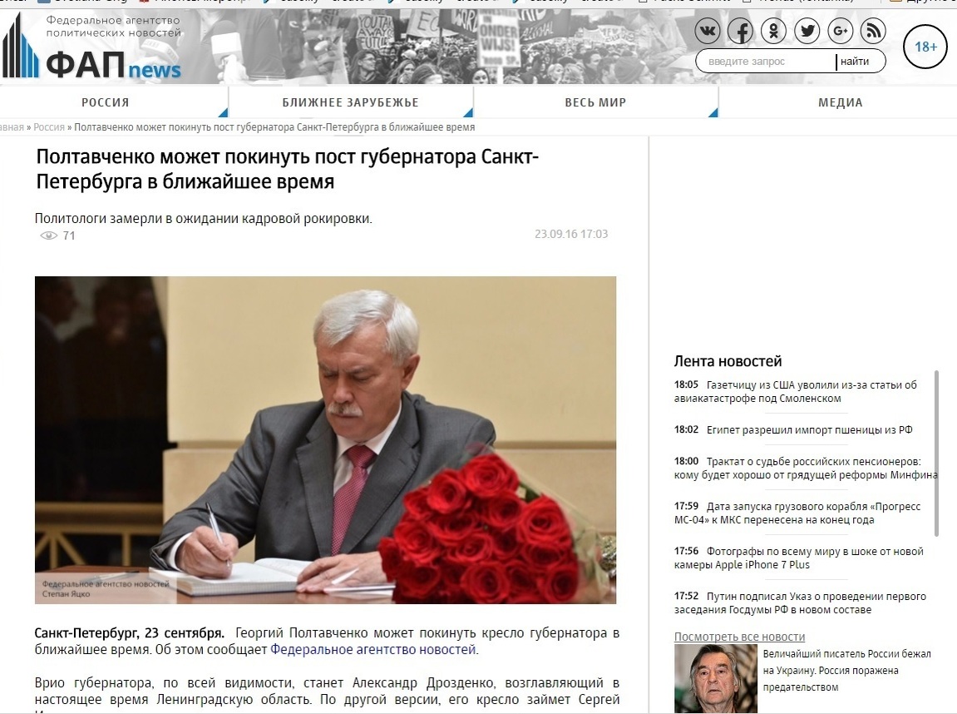Click the news feed scrollbar
This screenshot has height=714, width=957.
click(936, 454)
